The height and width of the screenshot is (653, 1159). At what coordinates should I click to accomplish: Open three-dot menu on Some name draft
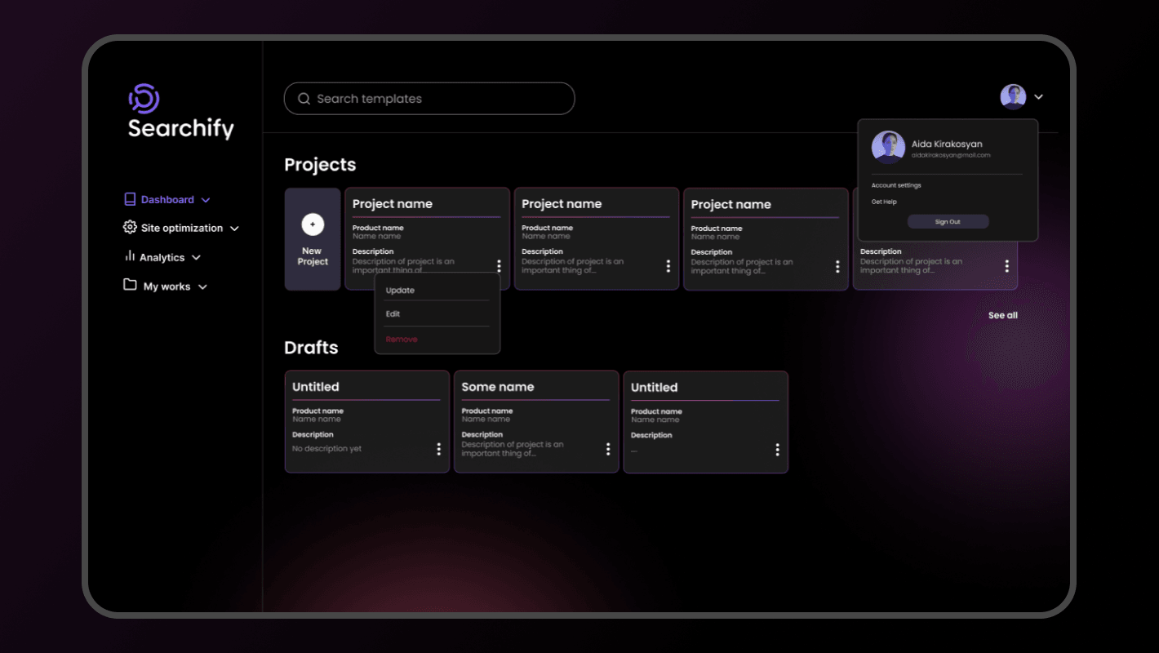(x=608, y=449)
